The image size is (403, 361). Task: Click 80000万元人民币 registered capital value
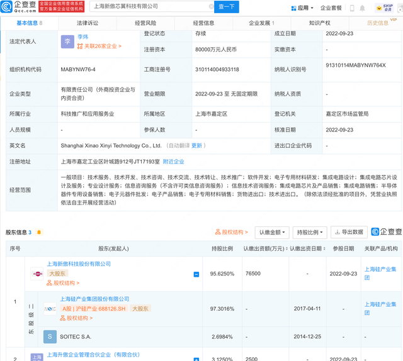coord(216,50)
